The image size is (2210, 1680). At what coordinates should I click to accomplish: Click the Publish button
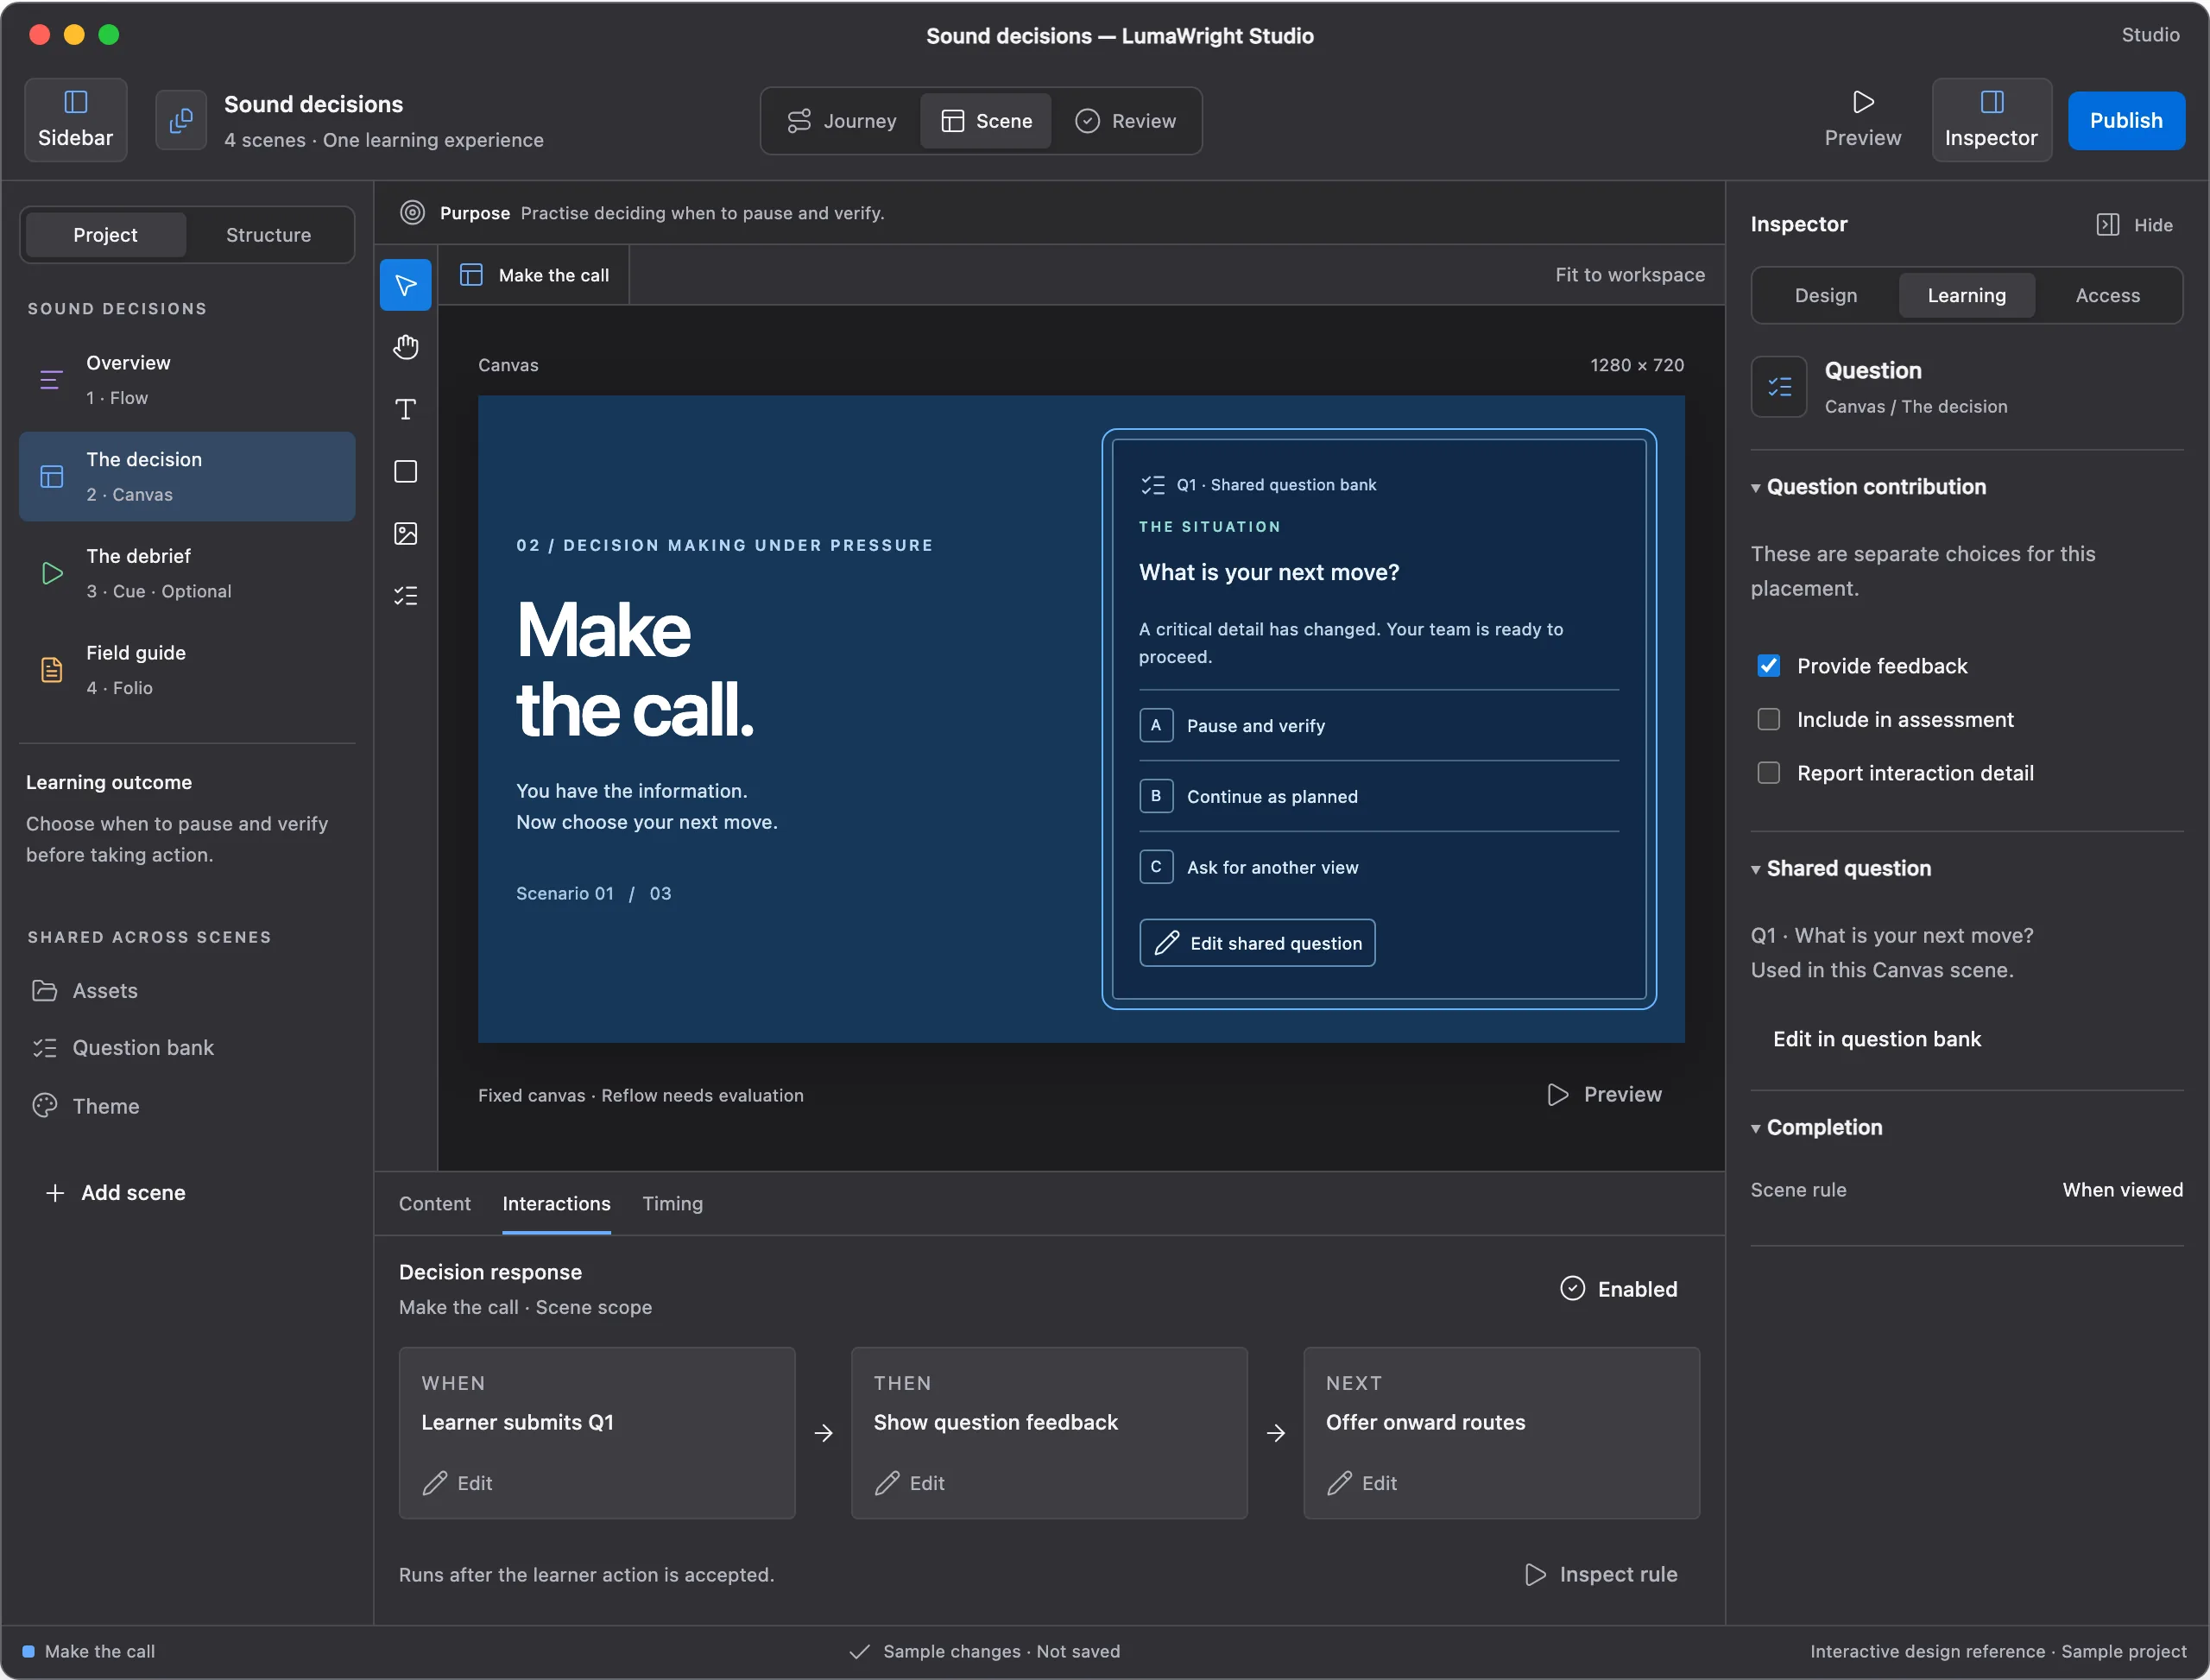click(x=2125, y=120)
